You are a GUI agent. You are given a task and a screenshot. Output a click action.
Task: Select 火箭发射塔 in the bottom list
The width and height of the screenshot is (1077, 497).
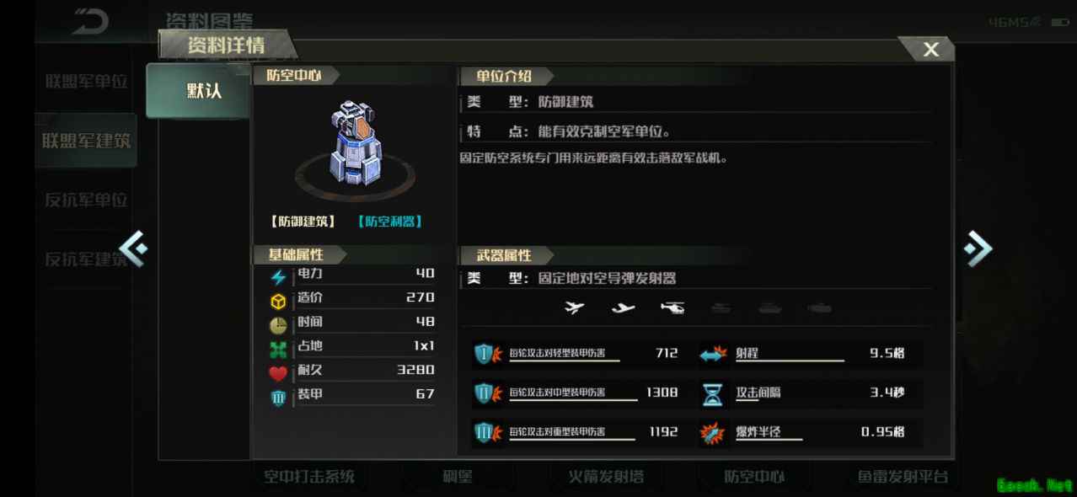pyautogui.click(x=606, y=477)
